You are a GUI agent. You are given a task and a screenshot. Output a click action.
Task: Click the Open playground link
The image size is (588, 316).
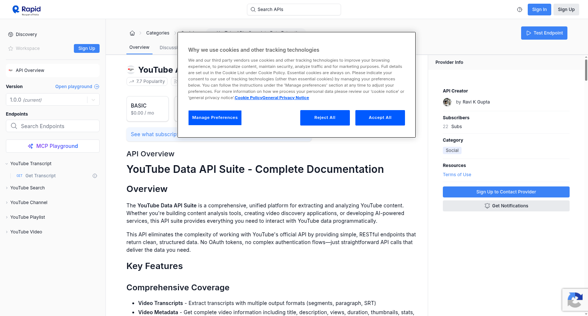coord(73,87)
